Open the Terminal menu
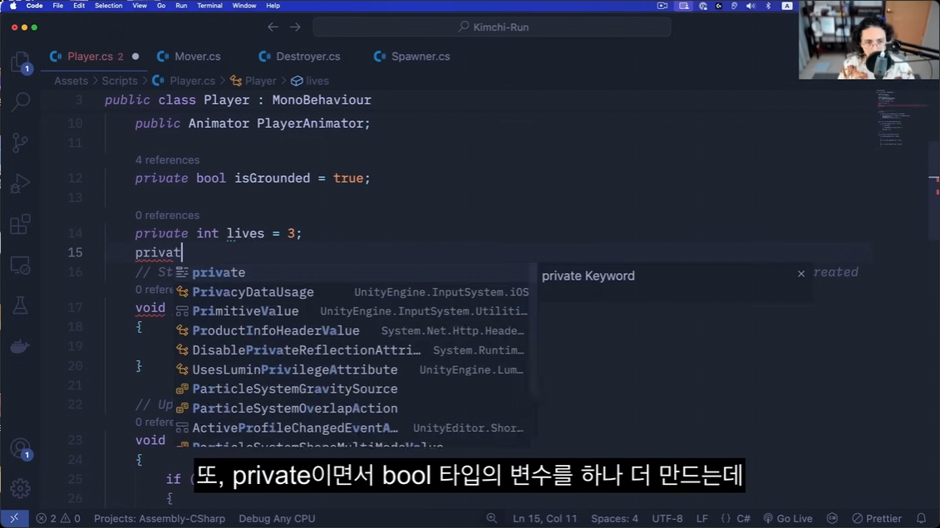This screenshot has width=940, height=528. tap(209, 5)
